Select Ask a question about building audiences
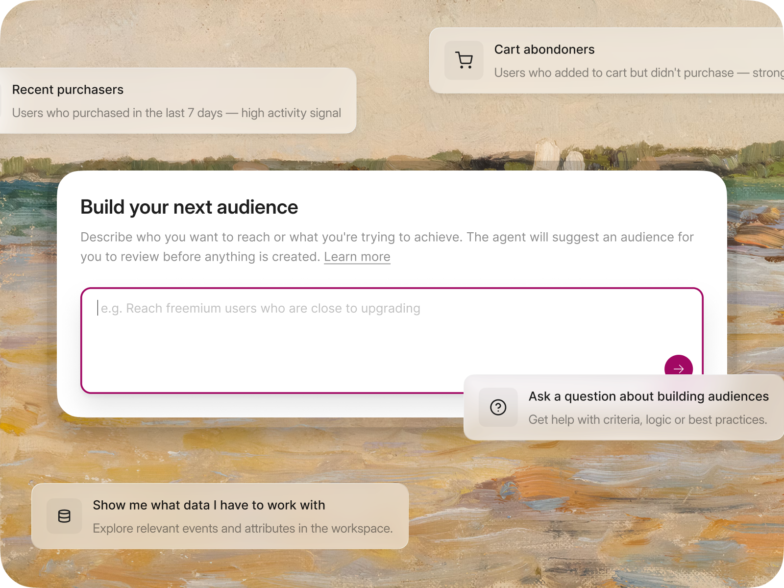This screenshot has height=588, width=784. pyautogui.click(x=649, y=396)
